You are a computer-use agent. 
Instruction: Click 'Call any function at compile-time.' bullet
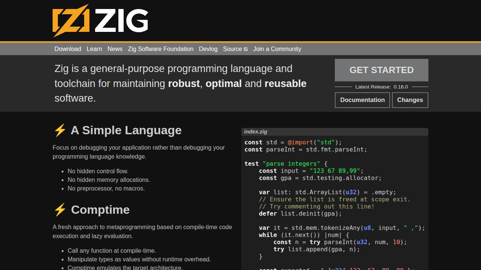coord(112,250)
